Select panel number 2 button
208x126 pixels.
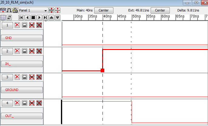pos(7,51)
